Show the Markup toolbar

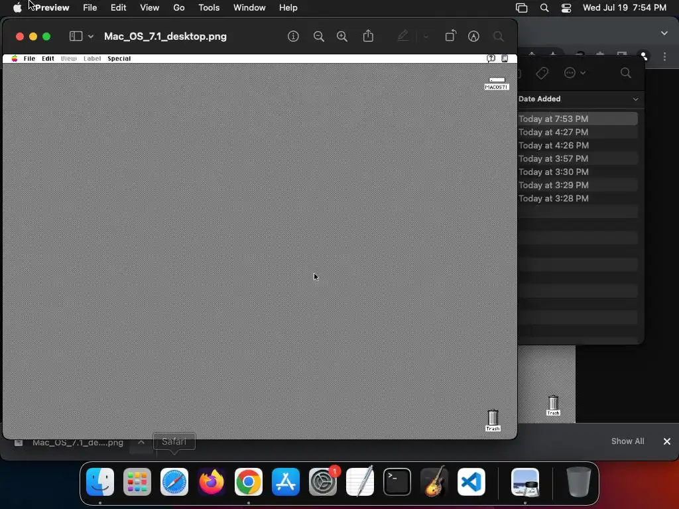[473, 36]
